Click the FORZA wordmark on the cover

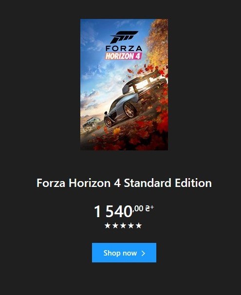tap(124, 49)
